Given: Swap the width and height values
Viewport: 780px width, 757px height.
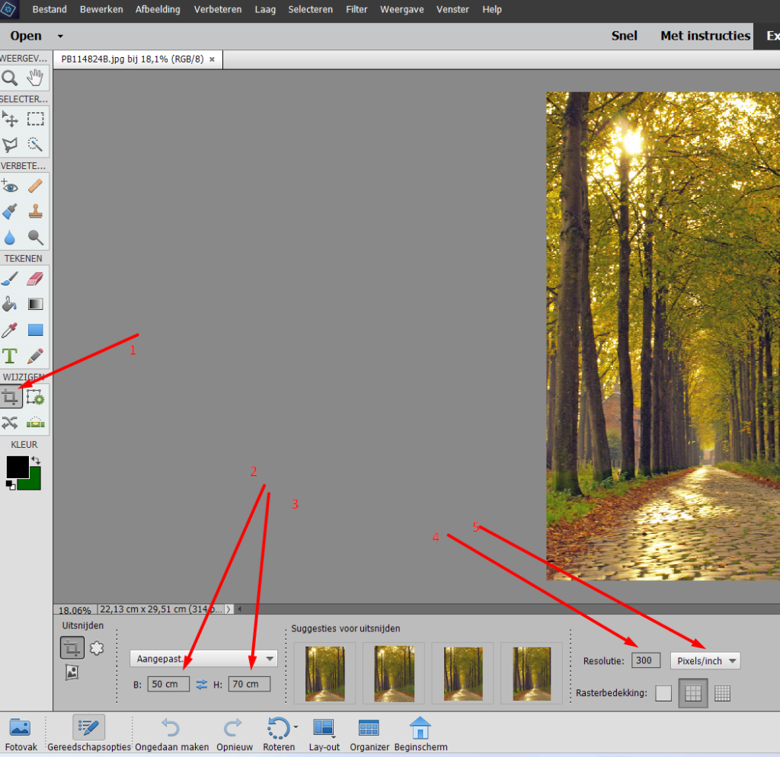Looking at the screenshot, I should coord(202,684).
